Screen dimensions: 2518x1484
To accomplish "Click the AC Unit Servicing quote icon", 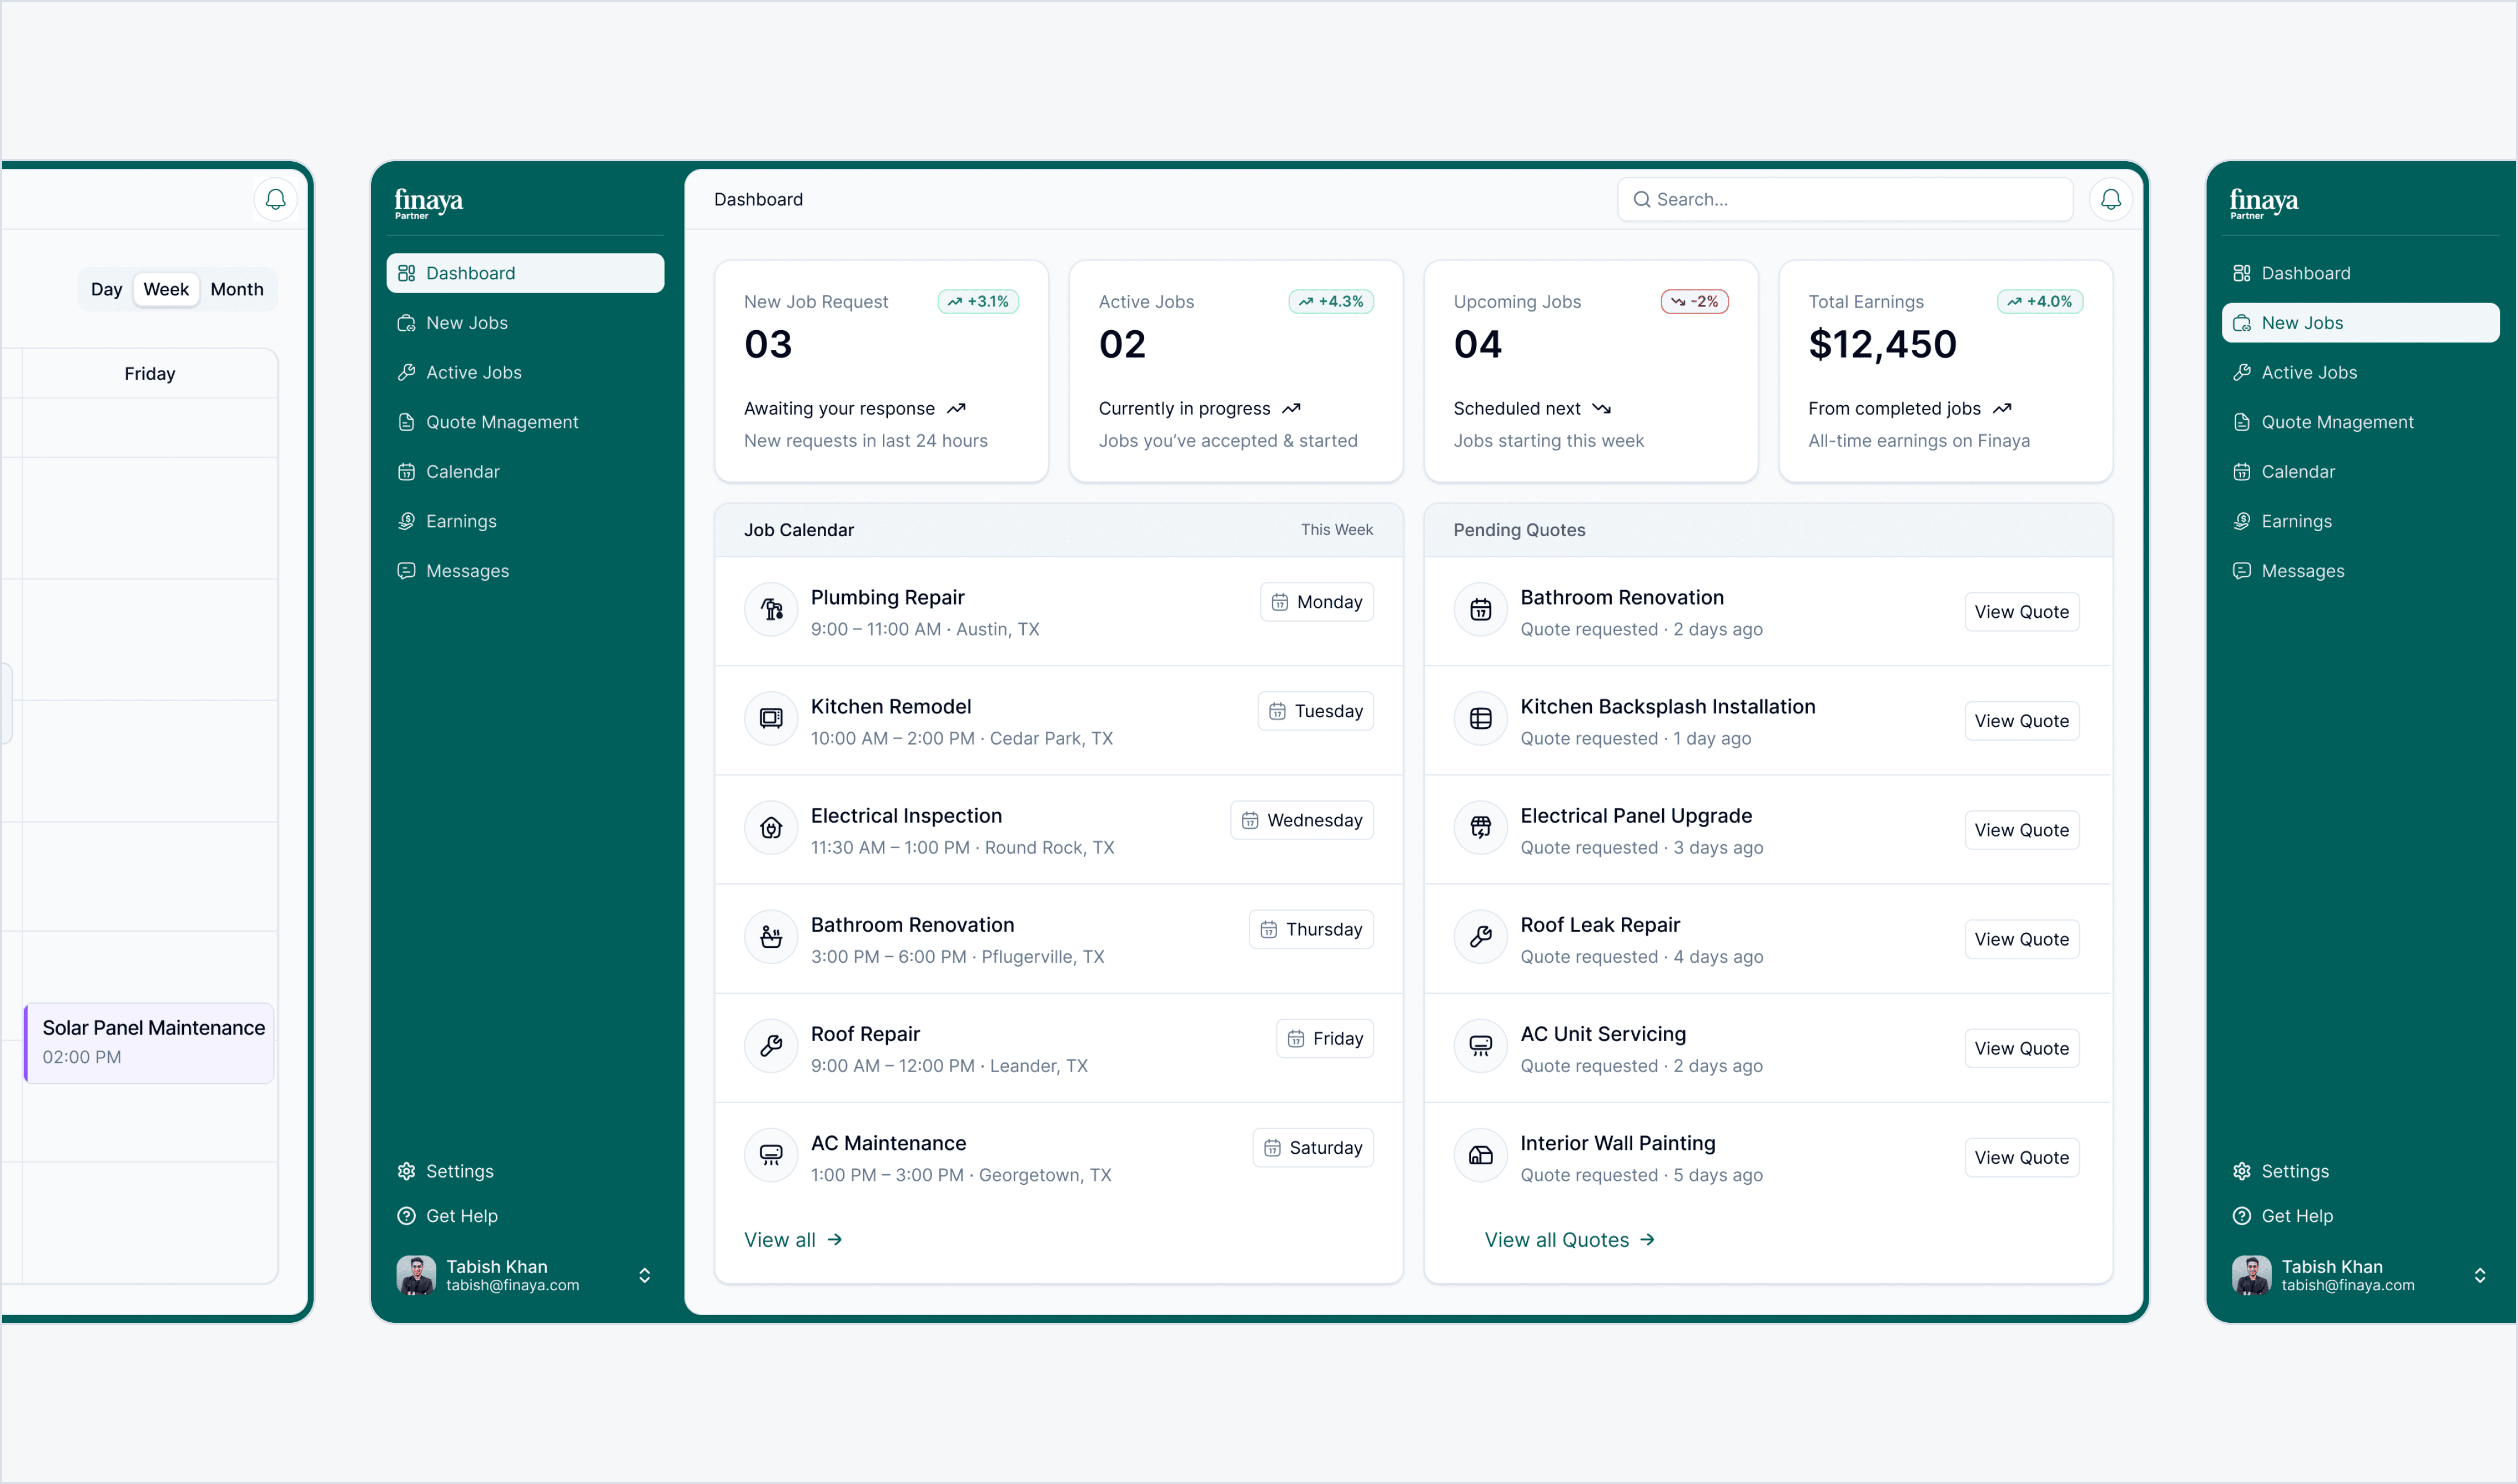I will click(x=1480, y=1046).
